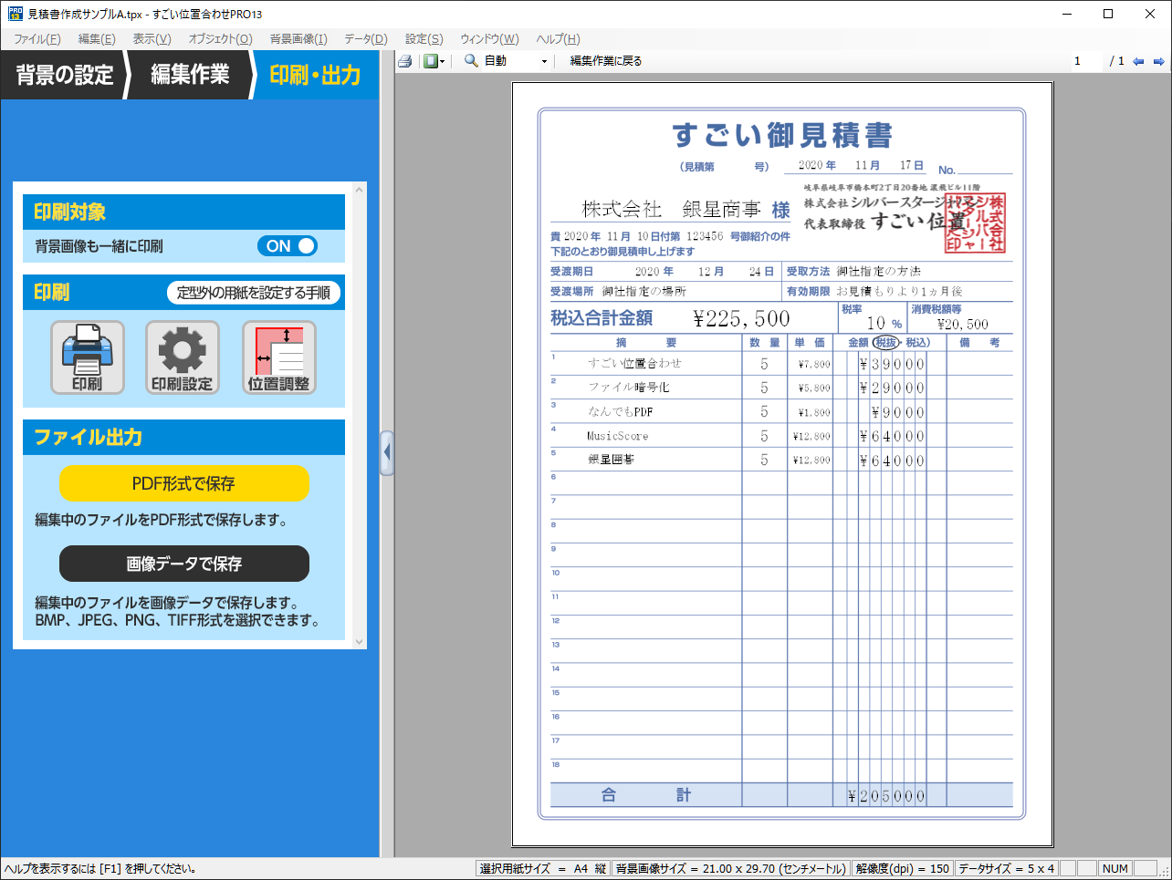Image resolution: width=1172 pixels, height=880 pixels.
Task: Click the app icon in title bar
Action: [x=16, y=14]
